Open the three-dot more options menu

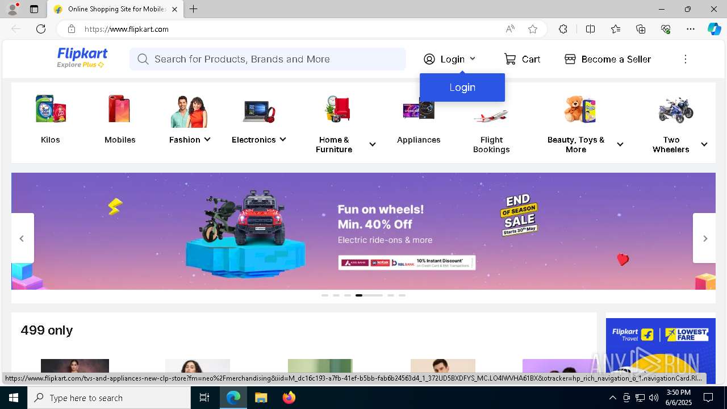(686, 59)
